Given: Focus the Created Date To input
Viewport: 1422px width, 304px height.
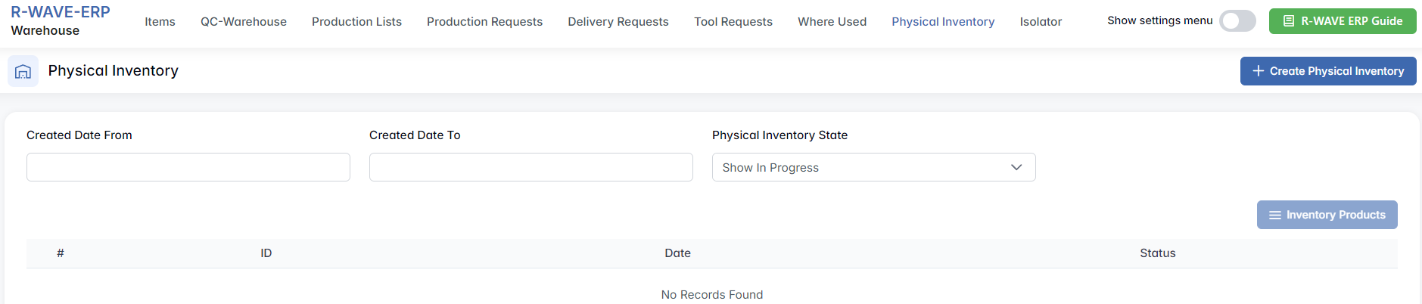Looking at the screenshot, I should pyautogui.click(x=531, y=167).
